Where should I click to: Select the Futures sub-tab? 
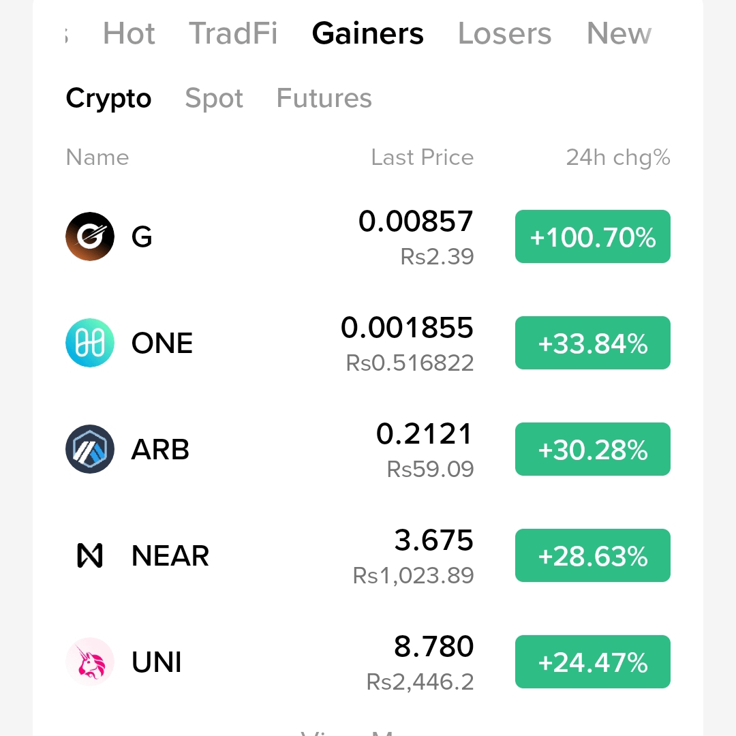(x=324, y=97)
